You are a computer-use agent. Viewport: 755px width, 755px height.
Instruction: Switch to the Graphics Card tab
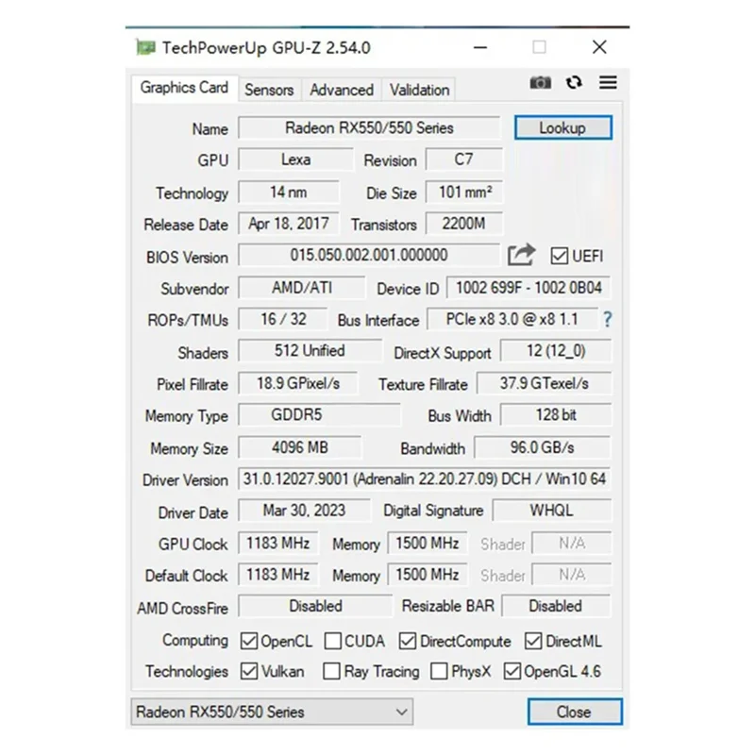click(184, 88)
